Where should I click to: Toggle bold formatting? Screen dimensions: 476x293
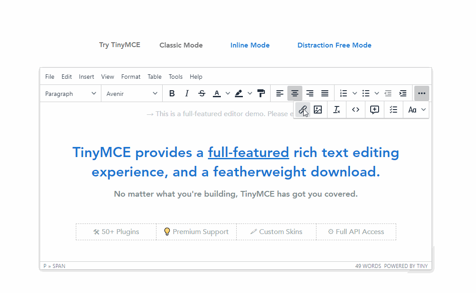coord(172,93)
